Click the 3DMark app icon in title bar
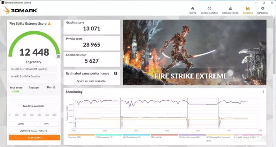The height and width of the screenshot is (147, 276). point(3,3)
